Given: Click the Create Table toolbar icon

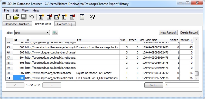Looking at the screenshot, I should (x=41, y=17).
